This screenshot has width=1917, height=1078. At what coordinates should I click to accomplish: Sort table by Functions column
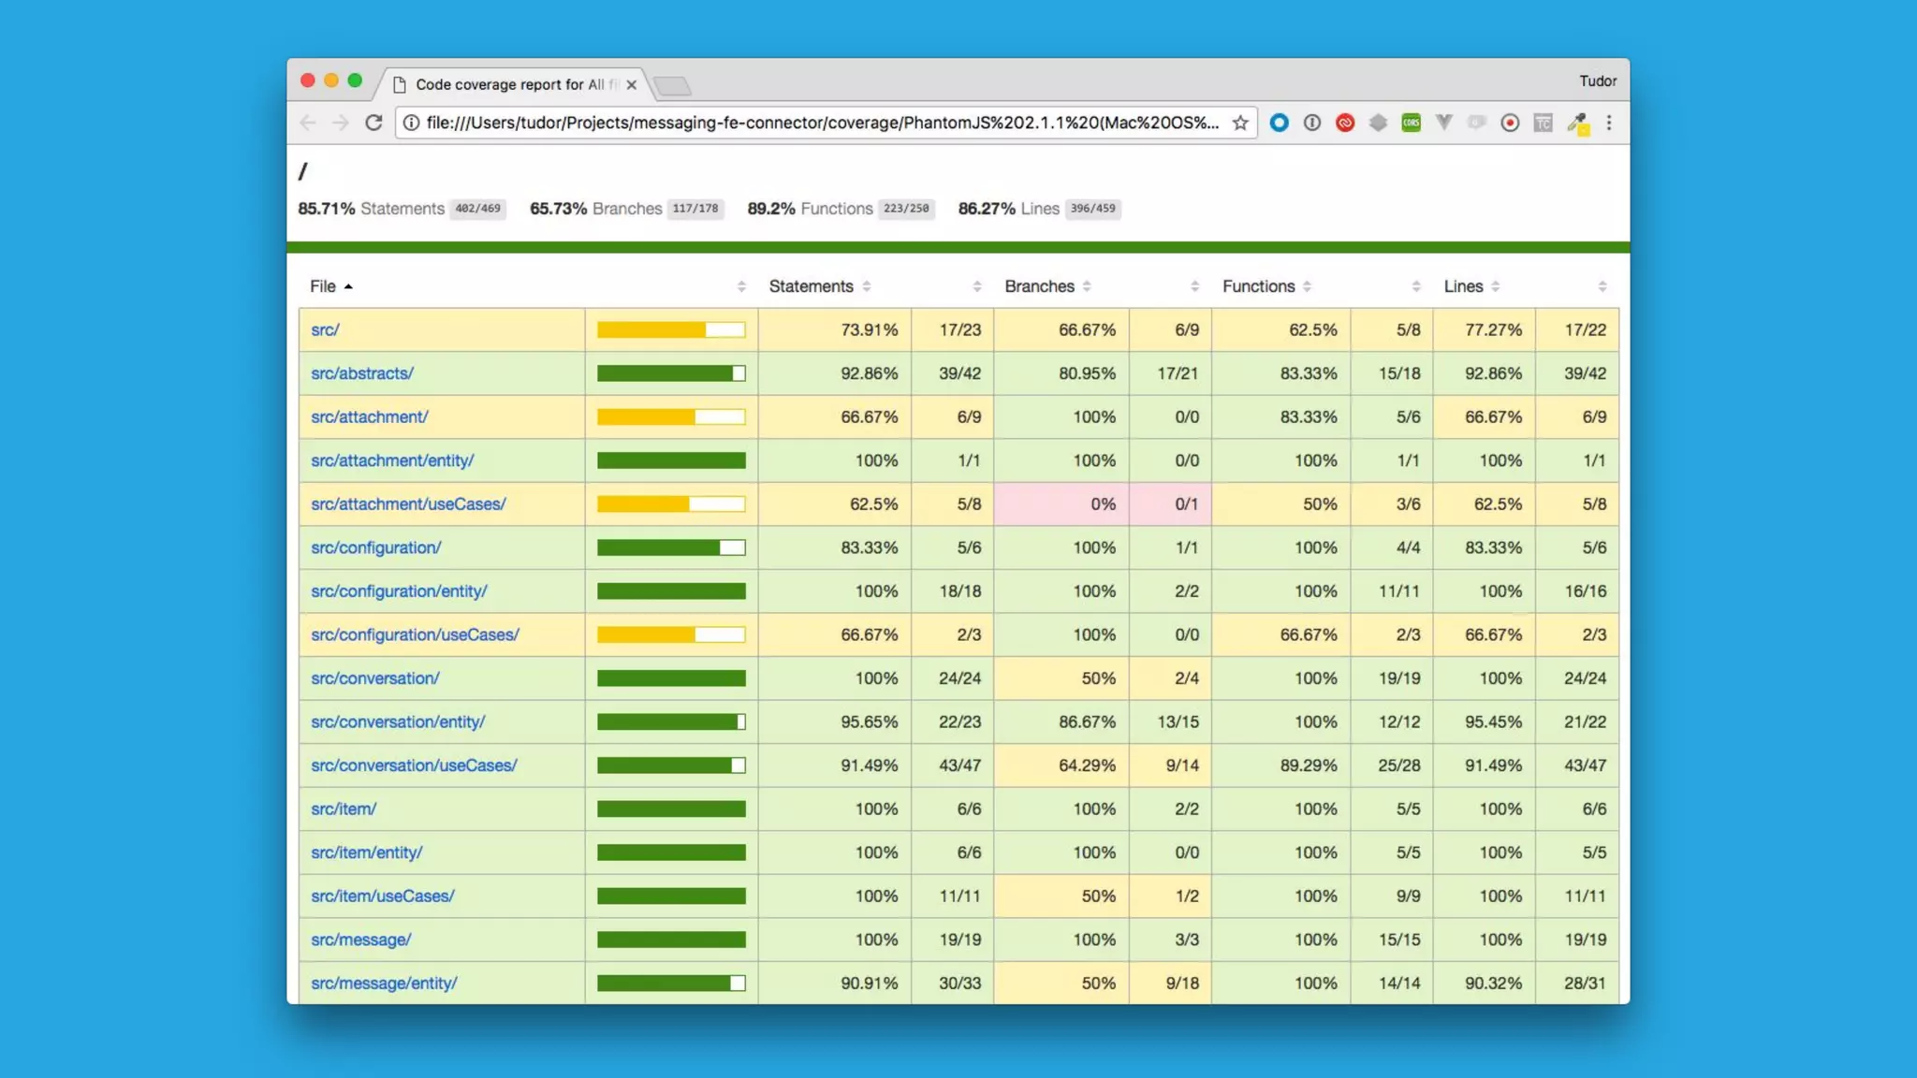pyautogui.click(x=1258, y=286)
